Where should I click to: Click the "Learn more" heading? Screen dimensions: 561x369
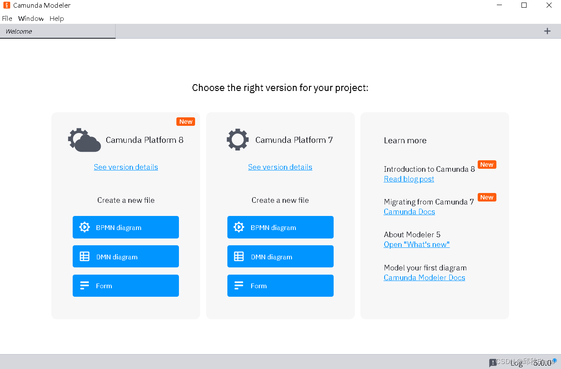click(x=405, y=140)
